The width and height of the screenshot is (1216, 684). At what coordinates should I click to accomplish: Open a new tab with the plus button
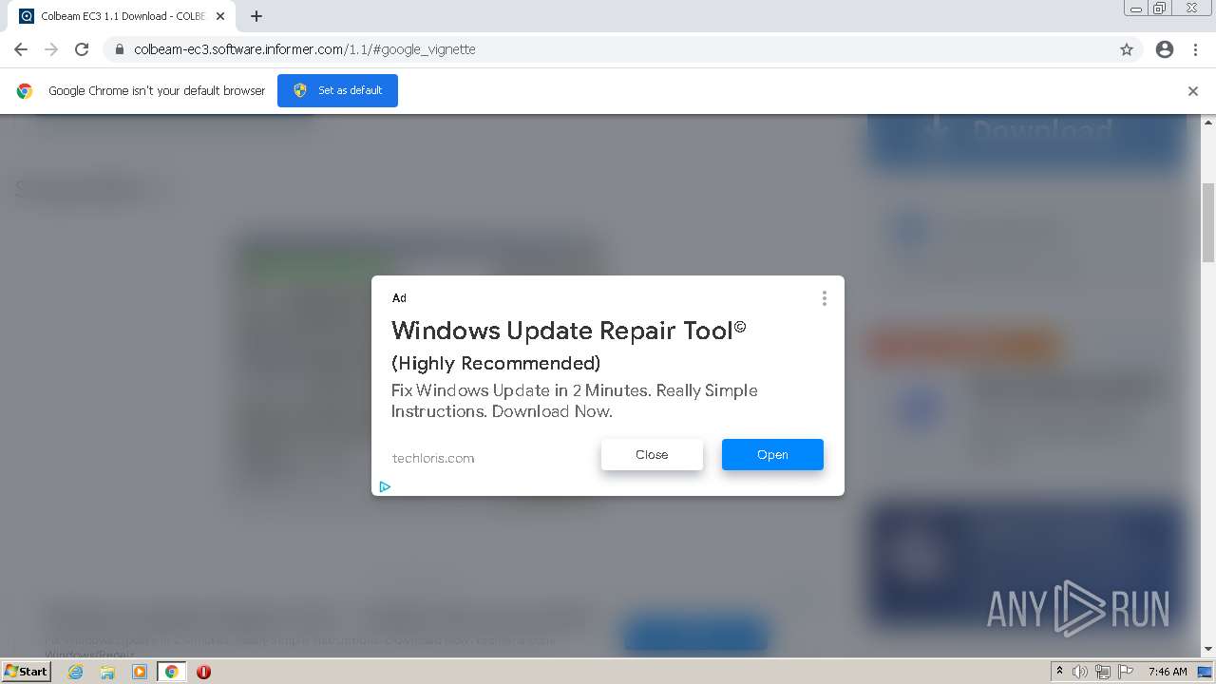click(256, 16)
